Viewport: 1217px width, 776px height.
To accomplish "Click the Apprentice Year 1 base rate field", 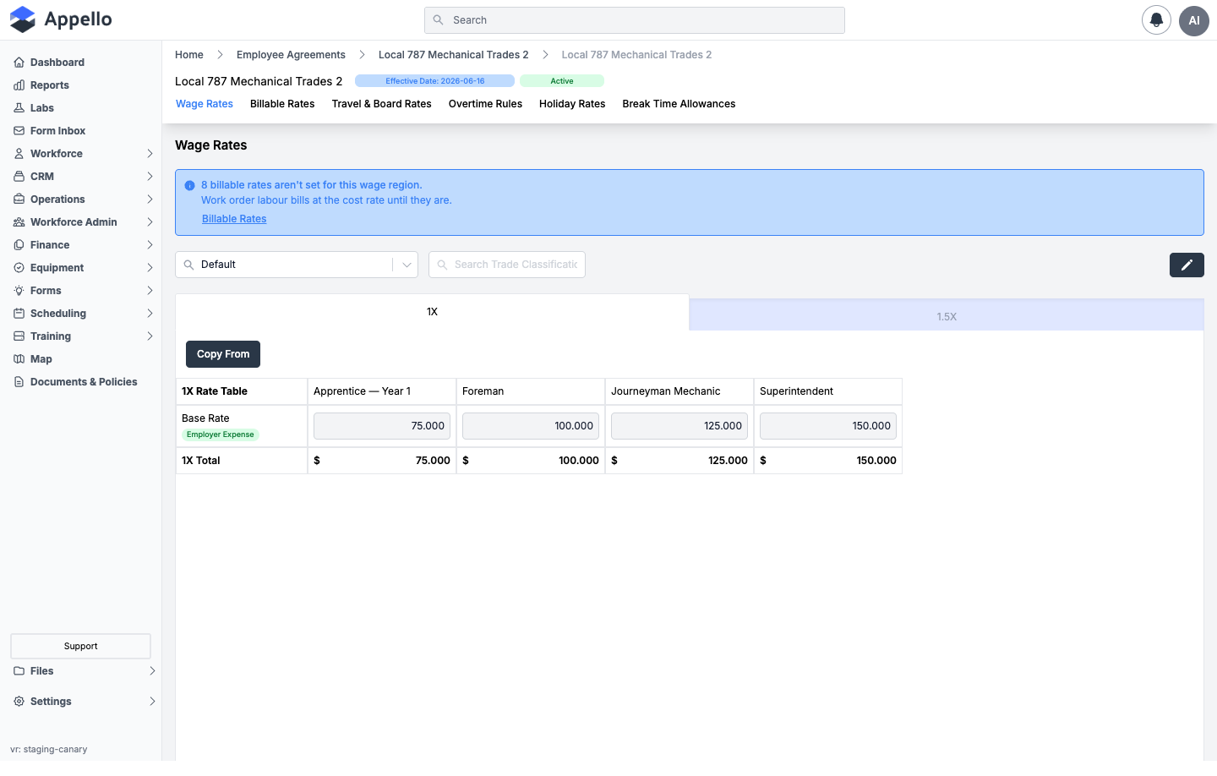I will pos(382,426).
